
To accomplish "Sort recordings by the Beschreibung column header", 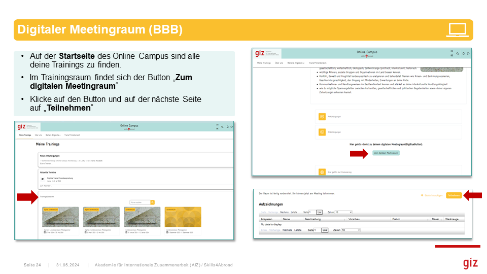I will (x=314, y=219).
